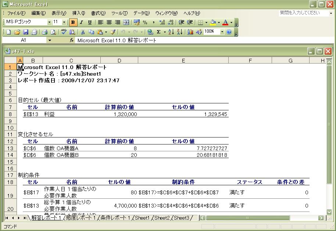Open the 挿入 menu
This screenshot has width=336, height=231.
pos(79,13)
